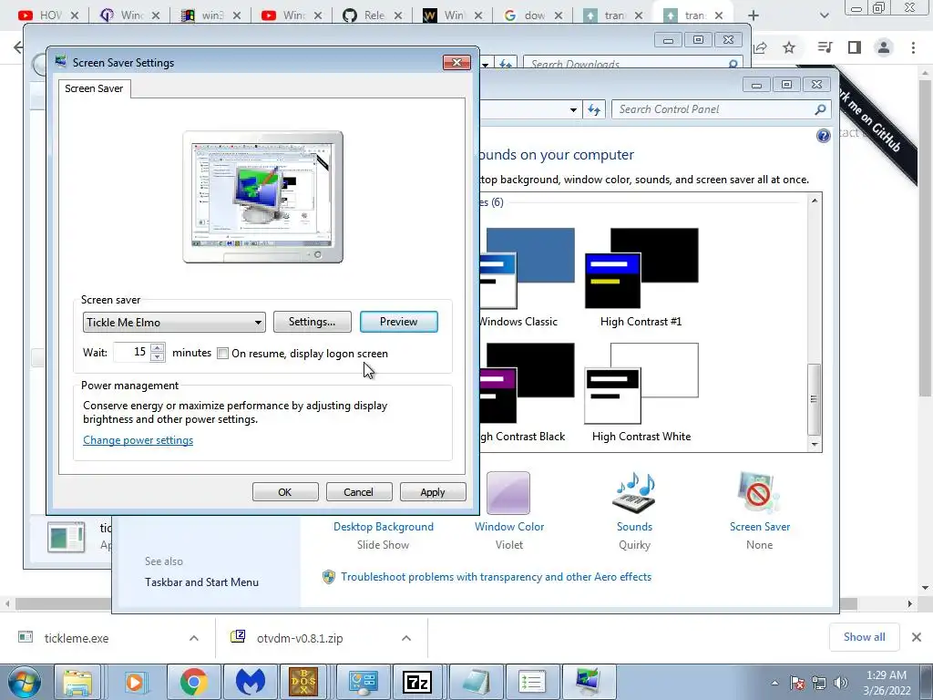Viewport: 933px width, 700px height.
Task: Switch to the Google dow browser tab
Action: point(534,15)
